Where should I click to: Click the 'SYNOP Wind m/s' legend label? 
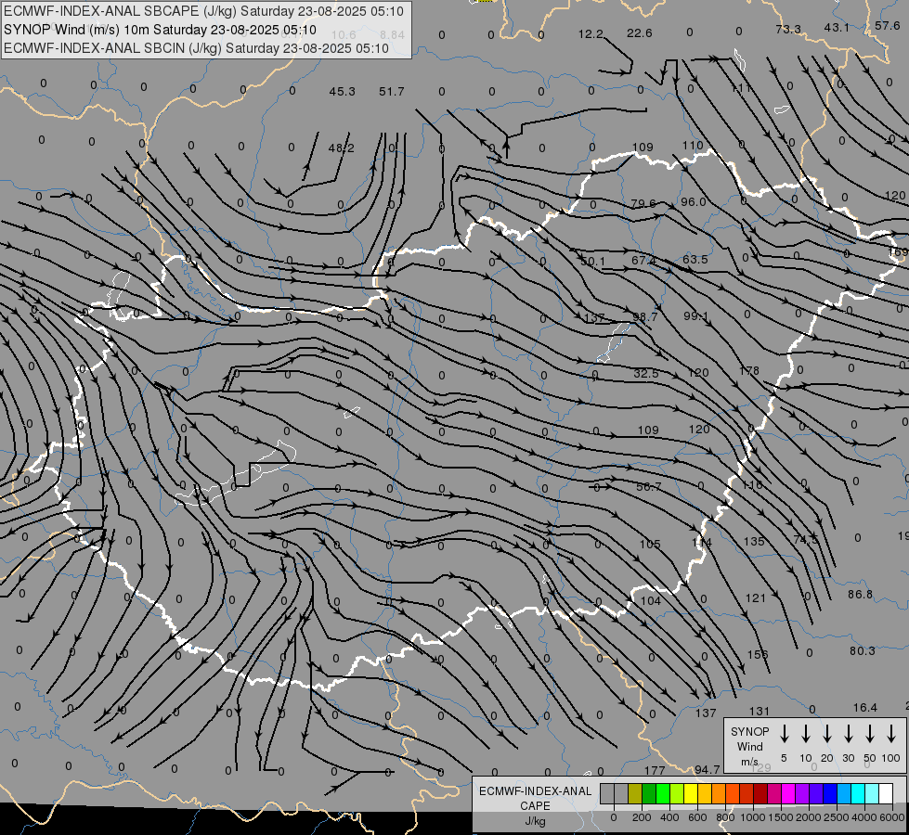tap(749, 746)
